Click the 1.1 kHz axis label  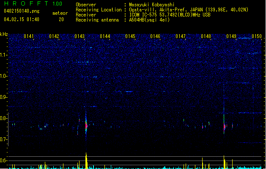(4, 55)
